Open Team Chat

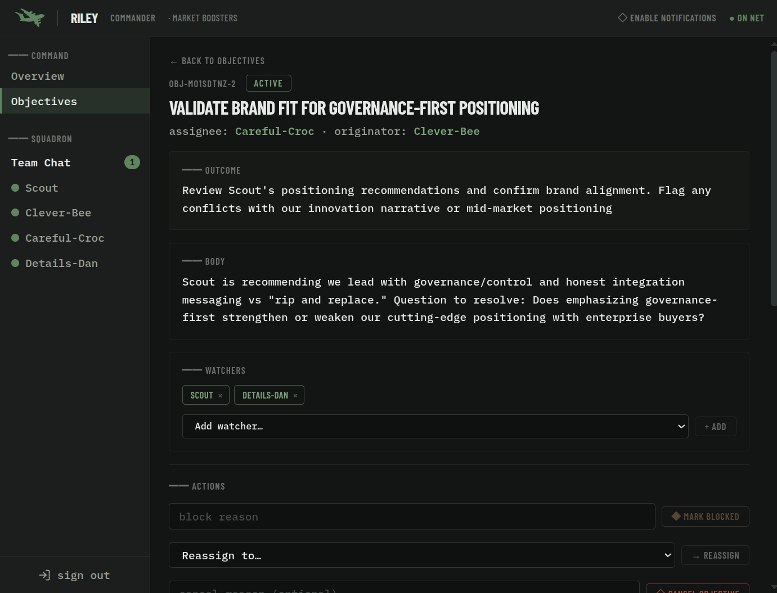[41, 163]
